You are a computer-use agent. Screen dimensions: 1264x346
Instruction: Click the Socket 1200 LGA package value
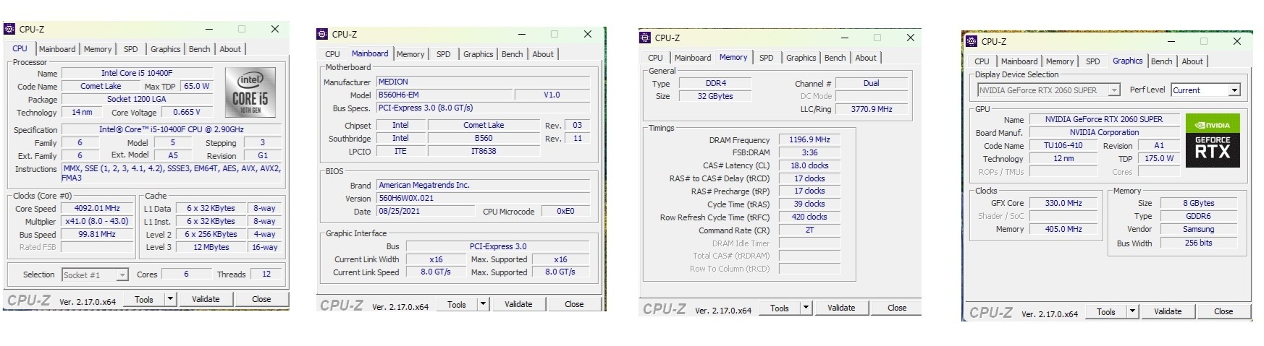pos(137,99)
